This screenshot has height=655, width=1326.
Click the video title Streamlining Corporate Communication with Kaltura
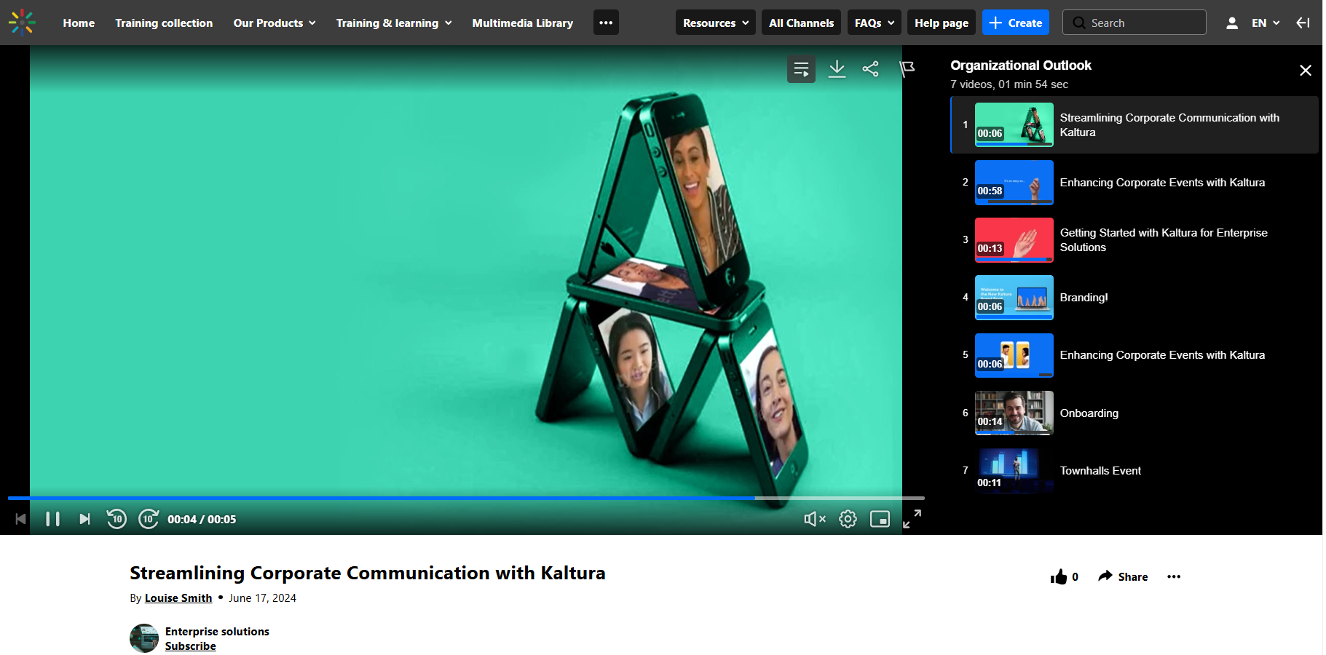pos(368,573)
